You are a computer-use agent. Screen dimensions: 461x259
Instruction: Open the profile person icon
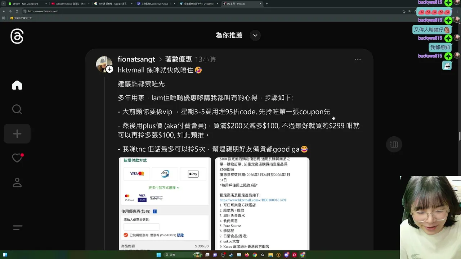pyautogui.click(x=17, y=182)
